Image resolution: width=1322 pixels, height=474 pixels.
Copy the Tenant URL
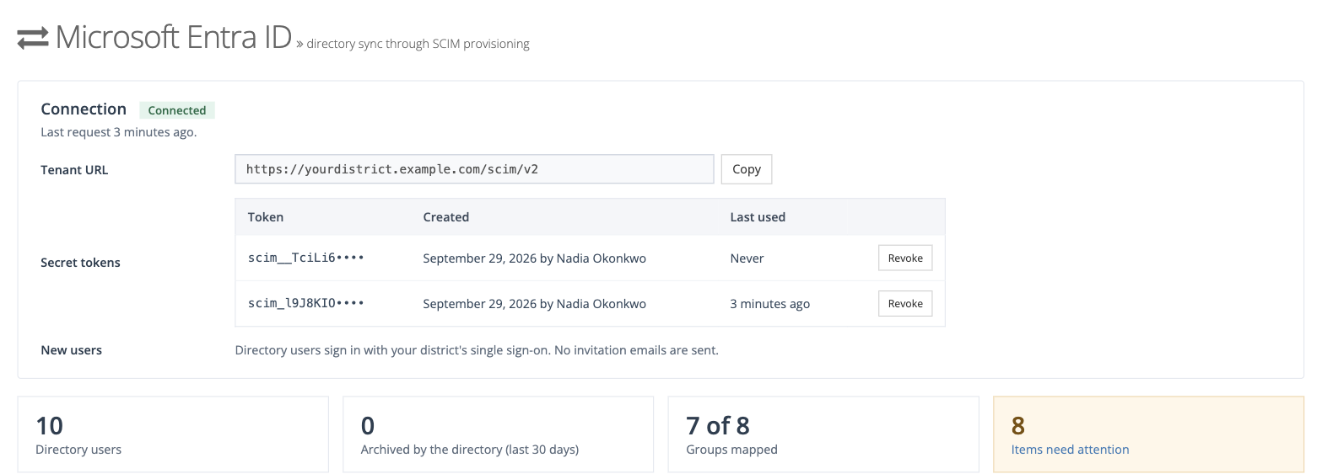point(747,169)
